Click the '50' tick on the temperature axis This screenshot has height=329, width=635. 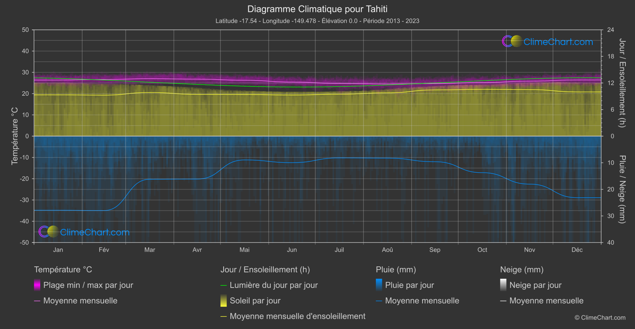pos(26,30)
